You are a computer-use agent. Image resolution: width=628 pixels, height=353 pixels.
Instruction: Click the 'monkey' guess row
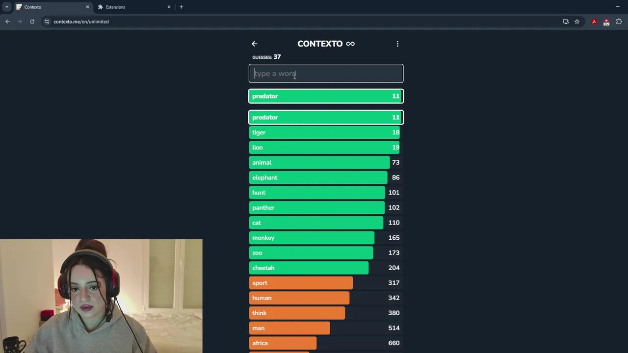(326, 238)
